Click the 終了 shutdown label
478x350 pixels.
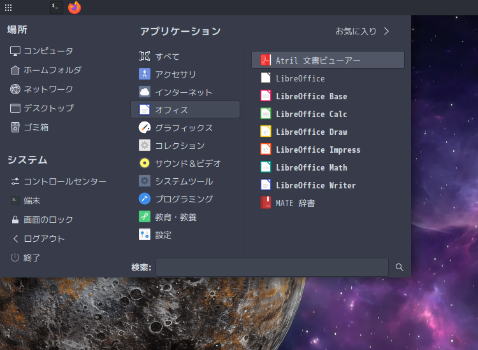coord(32,258)
